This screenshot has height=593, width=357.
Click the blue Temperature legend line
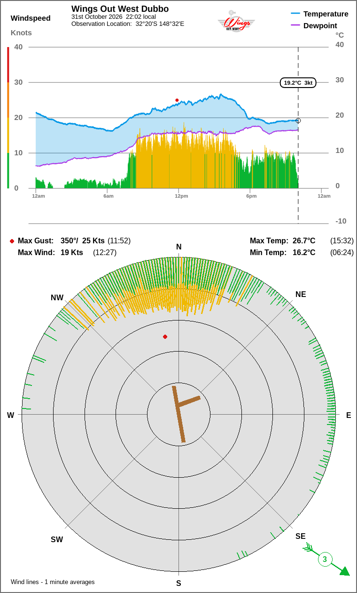(x=295, y=14)
